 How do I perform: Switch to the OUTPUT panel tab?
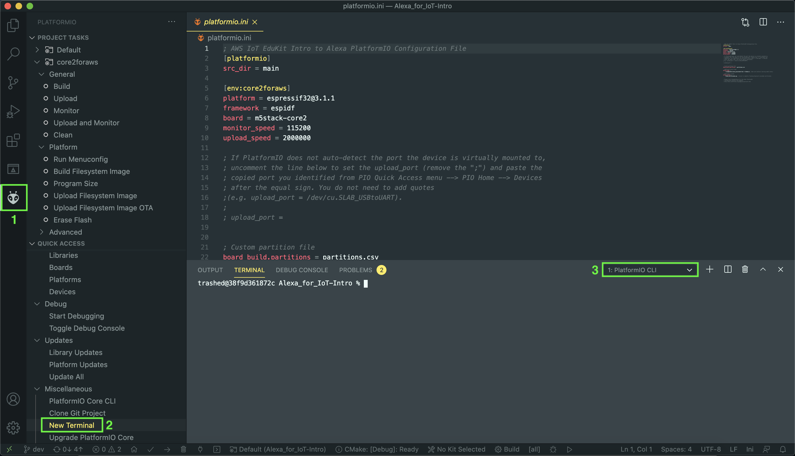(x=210, y=270)
